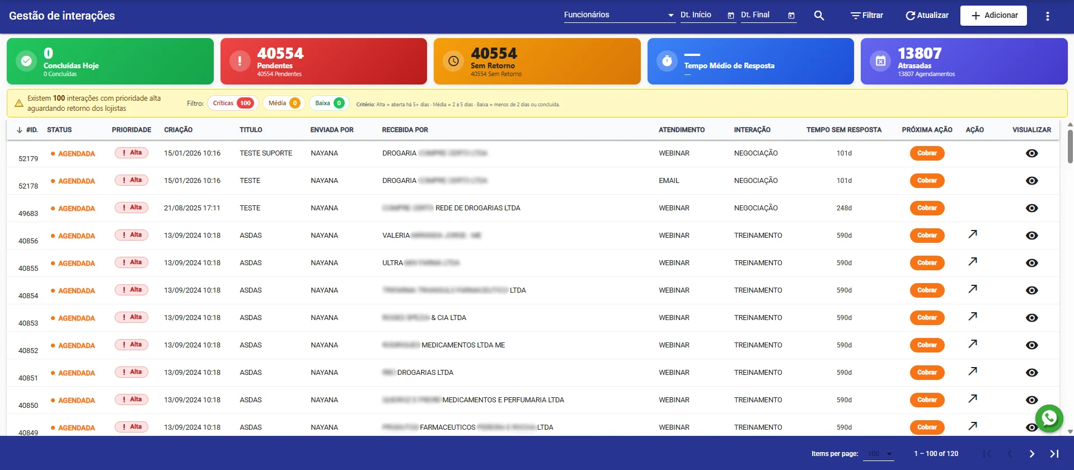Screen dimensions: 1074x470
Task: Filter by Críticas priority chip
Action: (x=233, y=103)
